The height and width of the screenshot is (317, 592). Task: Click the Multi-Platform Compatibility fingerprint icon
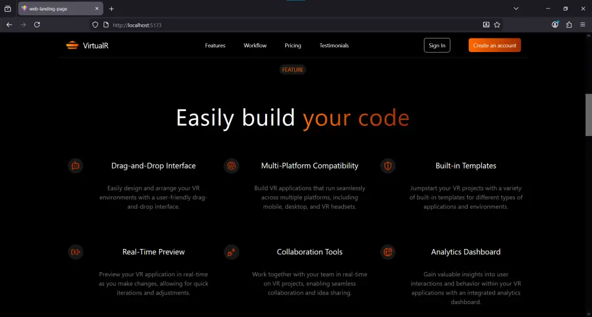point(231,166)
